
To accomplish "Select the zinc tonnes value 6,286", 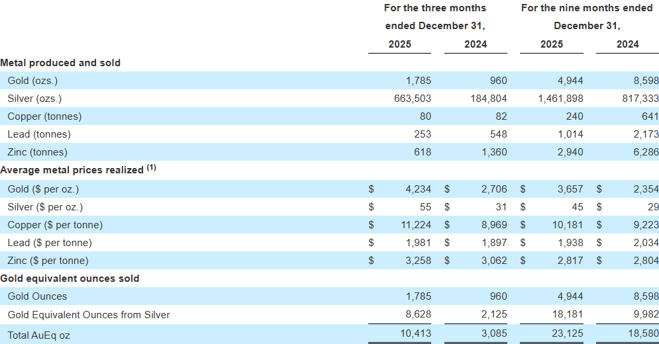I will click(x=627, y=152).
